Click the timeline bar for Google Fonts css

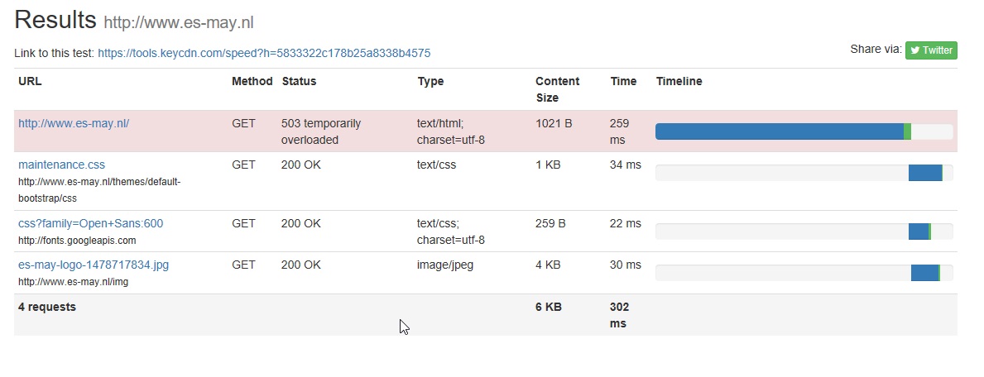(x=919, y=231)
